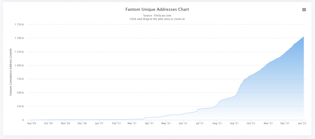This screenshot has width=315, height=139.
Task: Select the '0' y-axis label
Action: pyautogui.click(x=23, y=120)
